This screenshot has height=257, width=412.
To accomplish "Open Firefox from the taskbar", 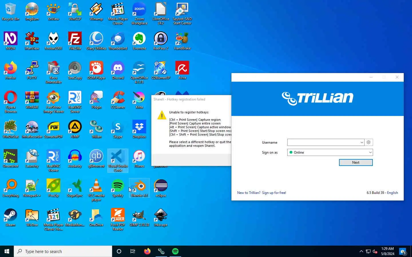I will [x=147, y=251].
